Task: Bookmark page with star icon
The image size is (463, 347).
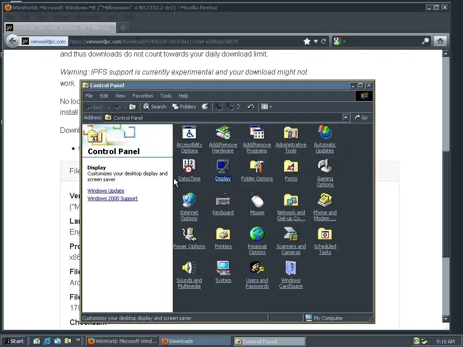Action: coord(307,41)
